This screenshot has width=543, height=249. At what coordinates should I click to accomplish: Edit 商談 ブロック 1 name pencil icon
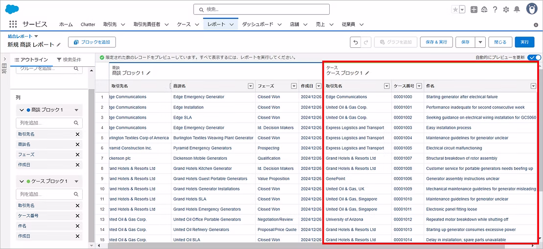pyautogui.click(x=149, y=73)
